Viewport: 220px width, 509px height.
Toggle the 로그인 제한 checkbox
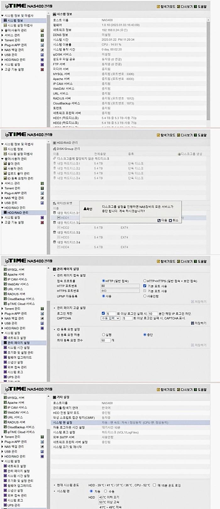pyautogui.click(x=103, y=313)
